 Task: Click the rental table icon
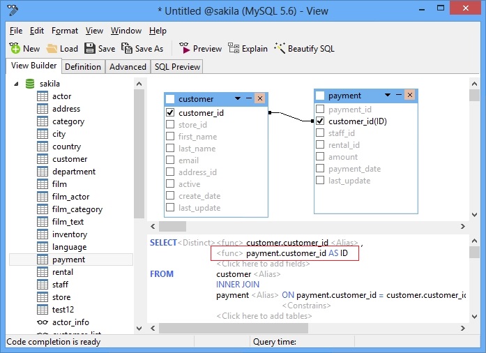43,272
